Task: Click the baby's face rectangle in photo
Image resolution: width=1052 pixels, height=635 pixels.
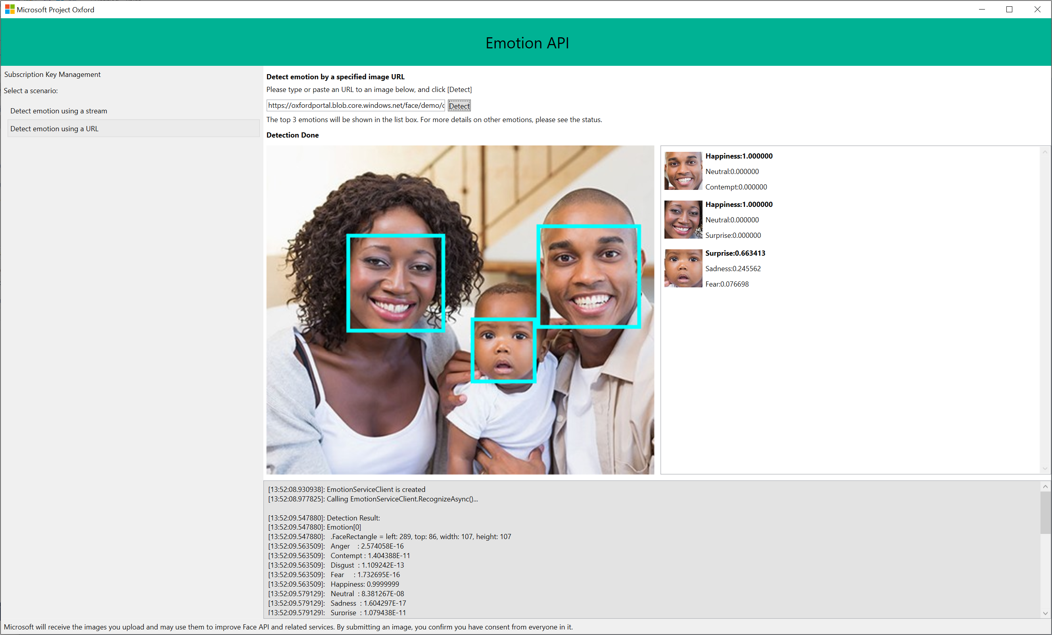Action: (503, 350)
